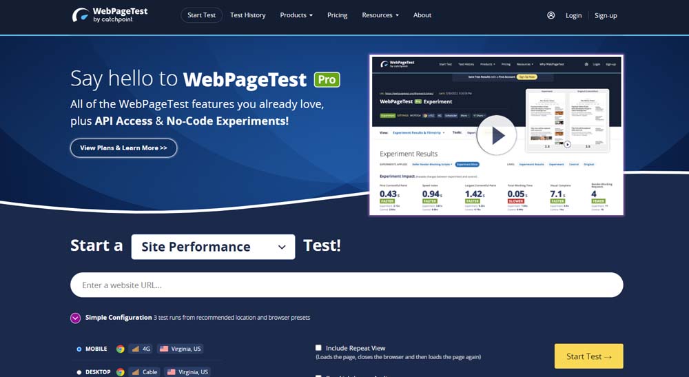Open the Site Performance test type dropdown

coord(213,247)
